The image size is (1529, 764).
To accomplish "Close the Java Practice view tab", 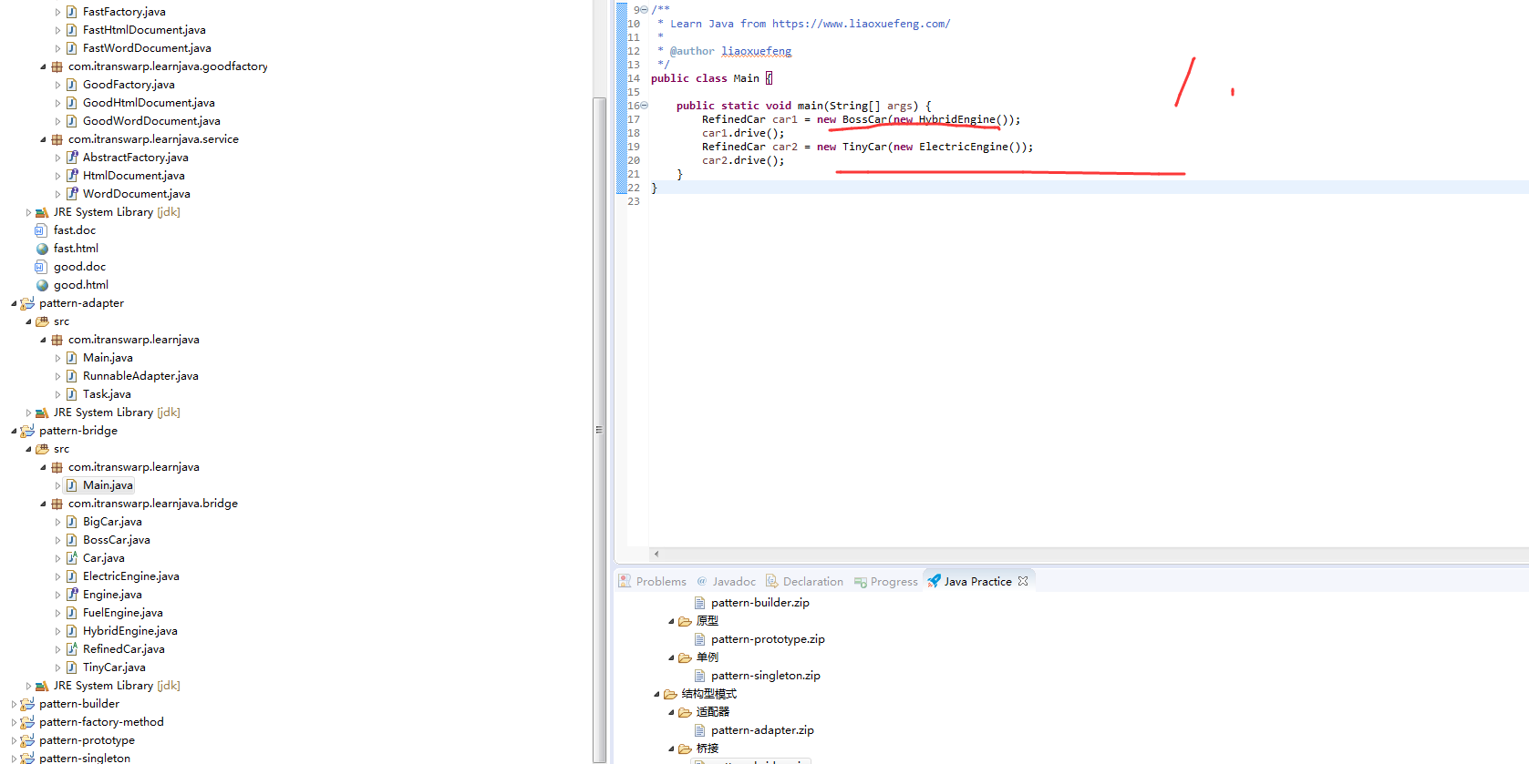I will 1023,581.
